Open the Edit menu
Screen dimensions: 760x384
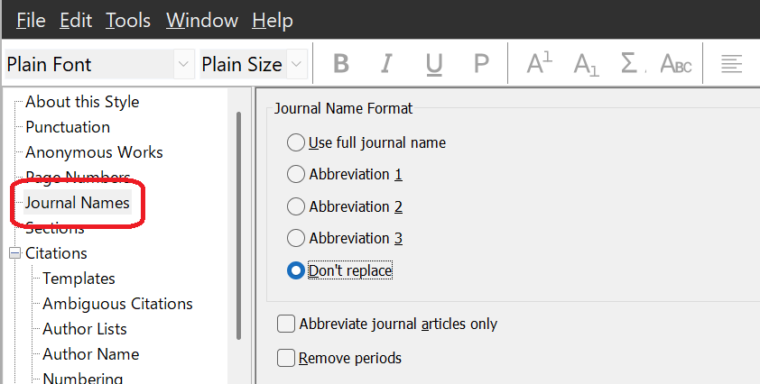pos(76,21)
